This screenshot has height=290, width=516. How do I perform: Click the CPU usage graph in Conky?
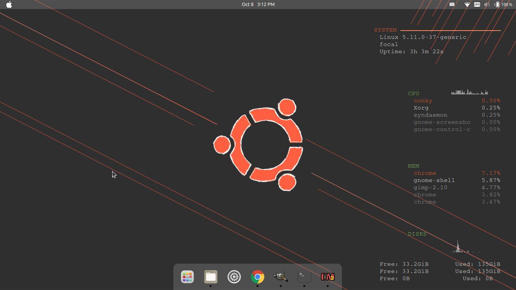pyautogui.click(x=470, y=92)
